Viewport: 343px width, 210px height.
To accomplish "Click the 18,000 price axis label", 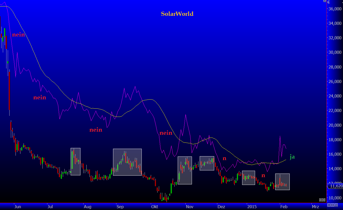I will [x=335, y=140].
